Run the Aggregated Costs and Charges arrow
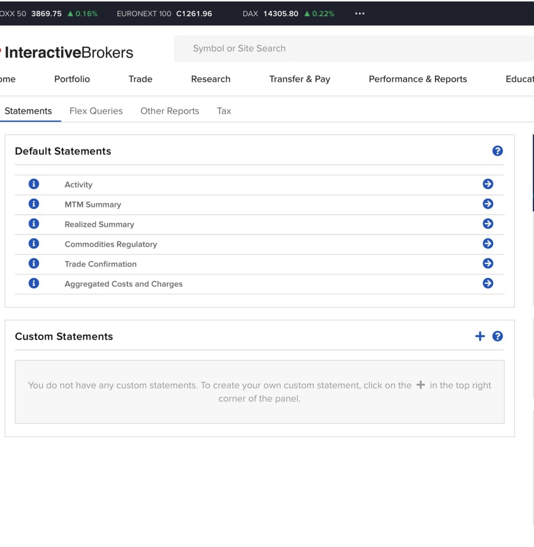 (x=488, y=283)
